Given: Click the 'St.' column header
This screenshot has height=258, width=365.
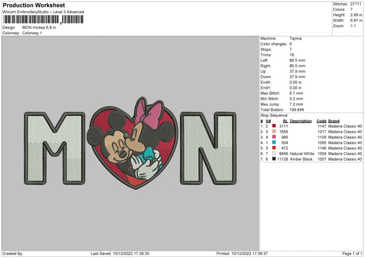Looking at the screenshot, I should (x=285, y=121).
